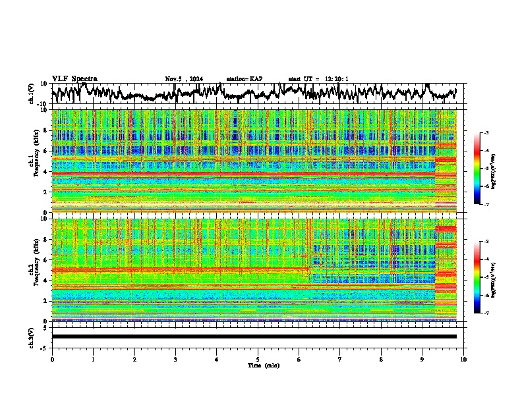
Task: Click the ch.2 'Frequency (kHz)' axis label
Action: click(x=37, y=261)
